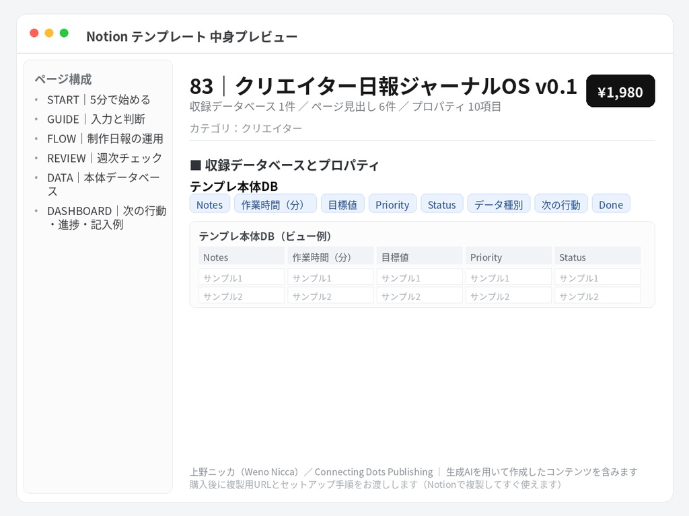Viewport: 689px width, 516px height.
Task: Open the START｜5分で始める page entry
Action: pos(99,100)
